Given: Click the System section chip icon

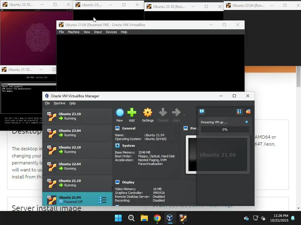Looking at the screenshot, I should 117,146.
